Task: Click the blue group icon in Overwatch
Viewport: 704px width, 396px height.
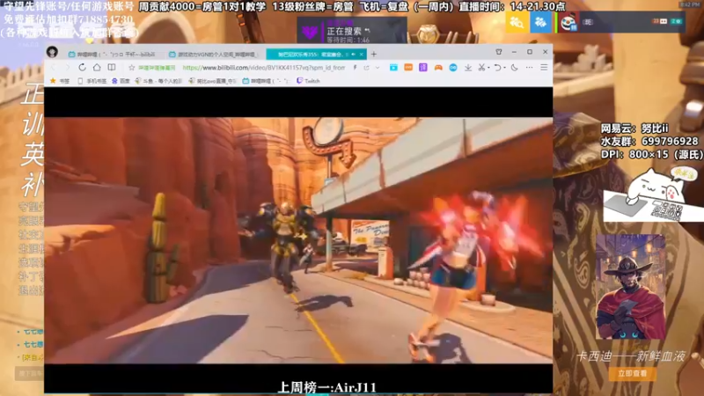Action: coord(540,22)
